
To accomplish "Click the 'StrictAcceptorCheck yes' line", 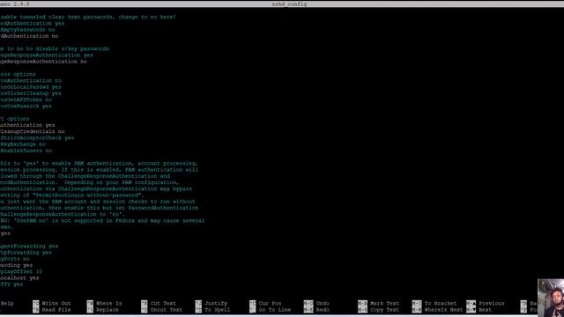I will click(37, 138).
